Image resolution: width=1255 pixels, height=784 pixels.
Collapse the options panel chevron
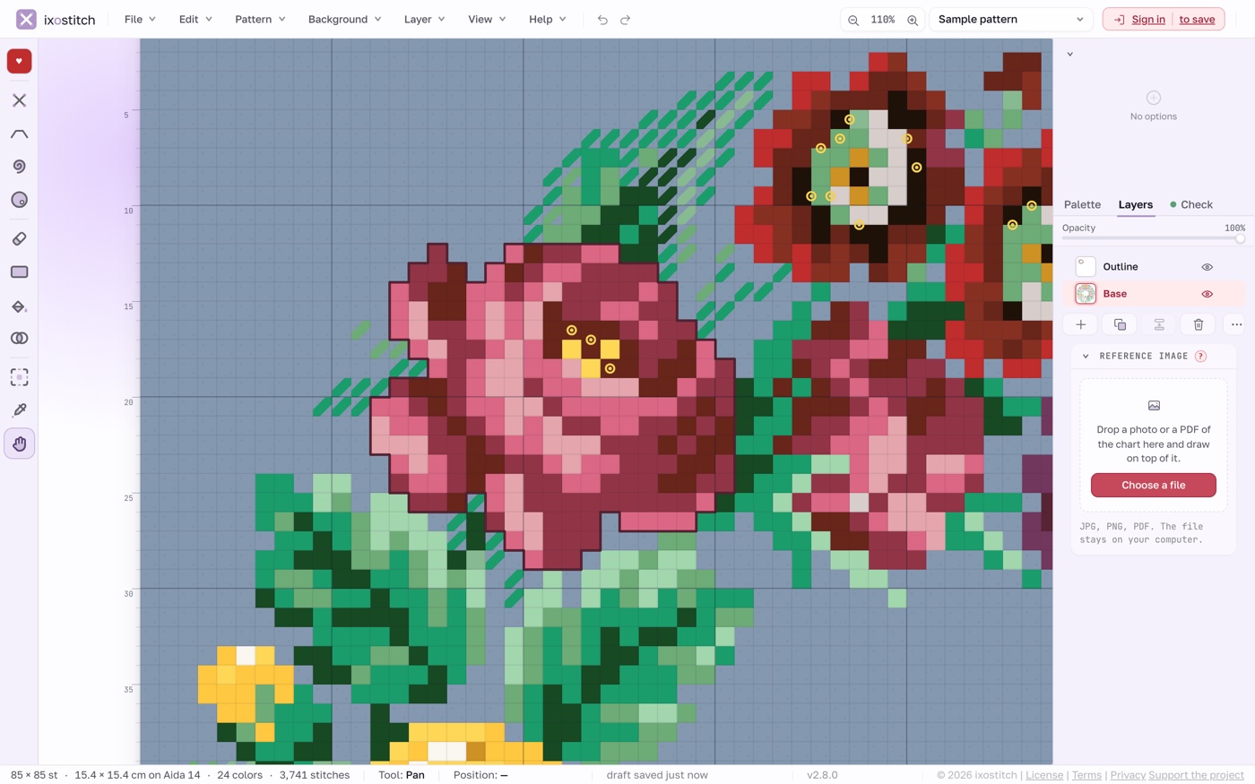click(x=1070, y=55)
